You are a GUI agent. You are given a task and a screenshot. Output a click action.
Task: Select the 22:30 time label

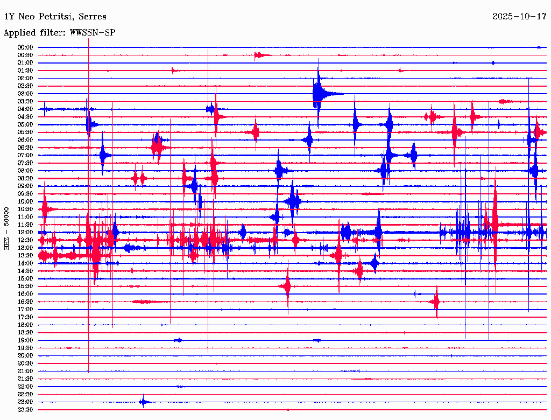click(25, 394)
